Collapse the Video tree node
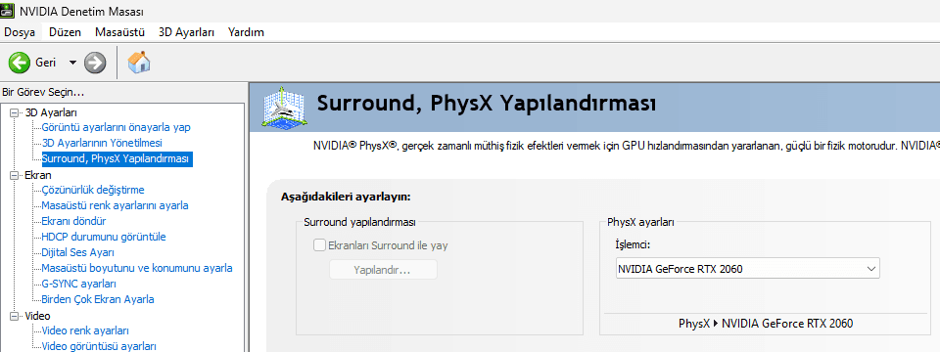Image resolution: width=940 pixels, height=352 pixels. (x=15, y=316)
